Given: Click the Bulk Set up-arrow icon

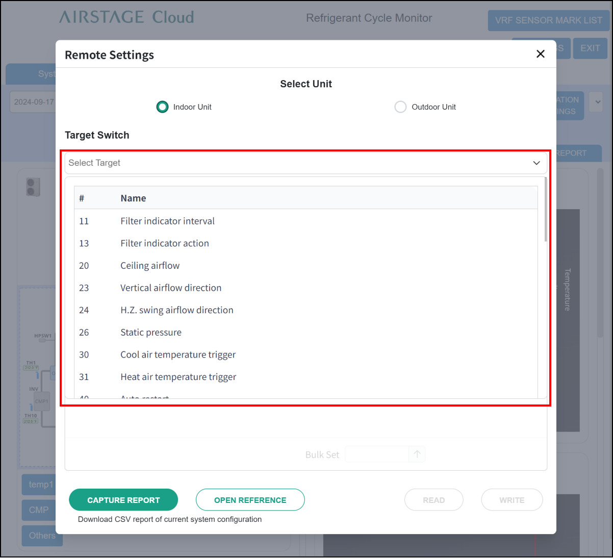Looking at the screenshot, I should pos(417,454).
